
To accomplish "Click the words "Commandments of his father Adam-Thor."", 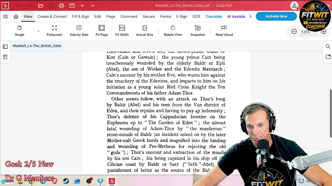I will pos(150,93).
